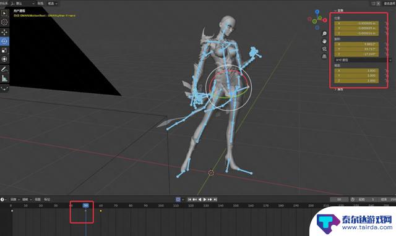Choose the Measure ruler tool
This screenshot has height=236, width=396.
pyautogui.click(x=4, y=78)
